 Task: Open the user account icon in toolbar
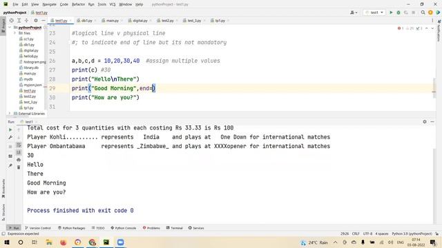[353, 12]
